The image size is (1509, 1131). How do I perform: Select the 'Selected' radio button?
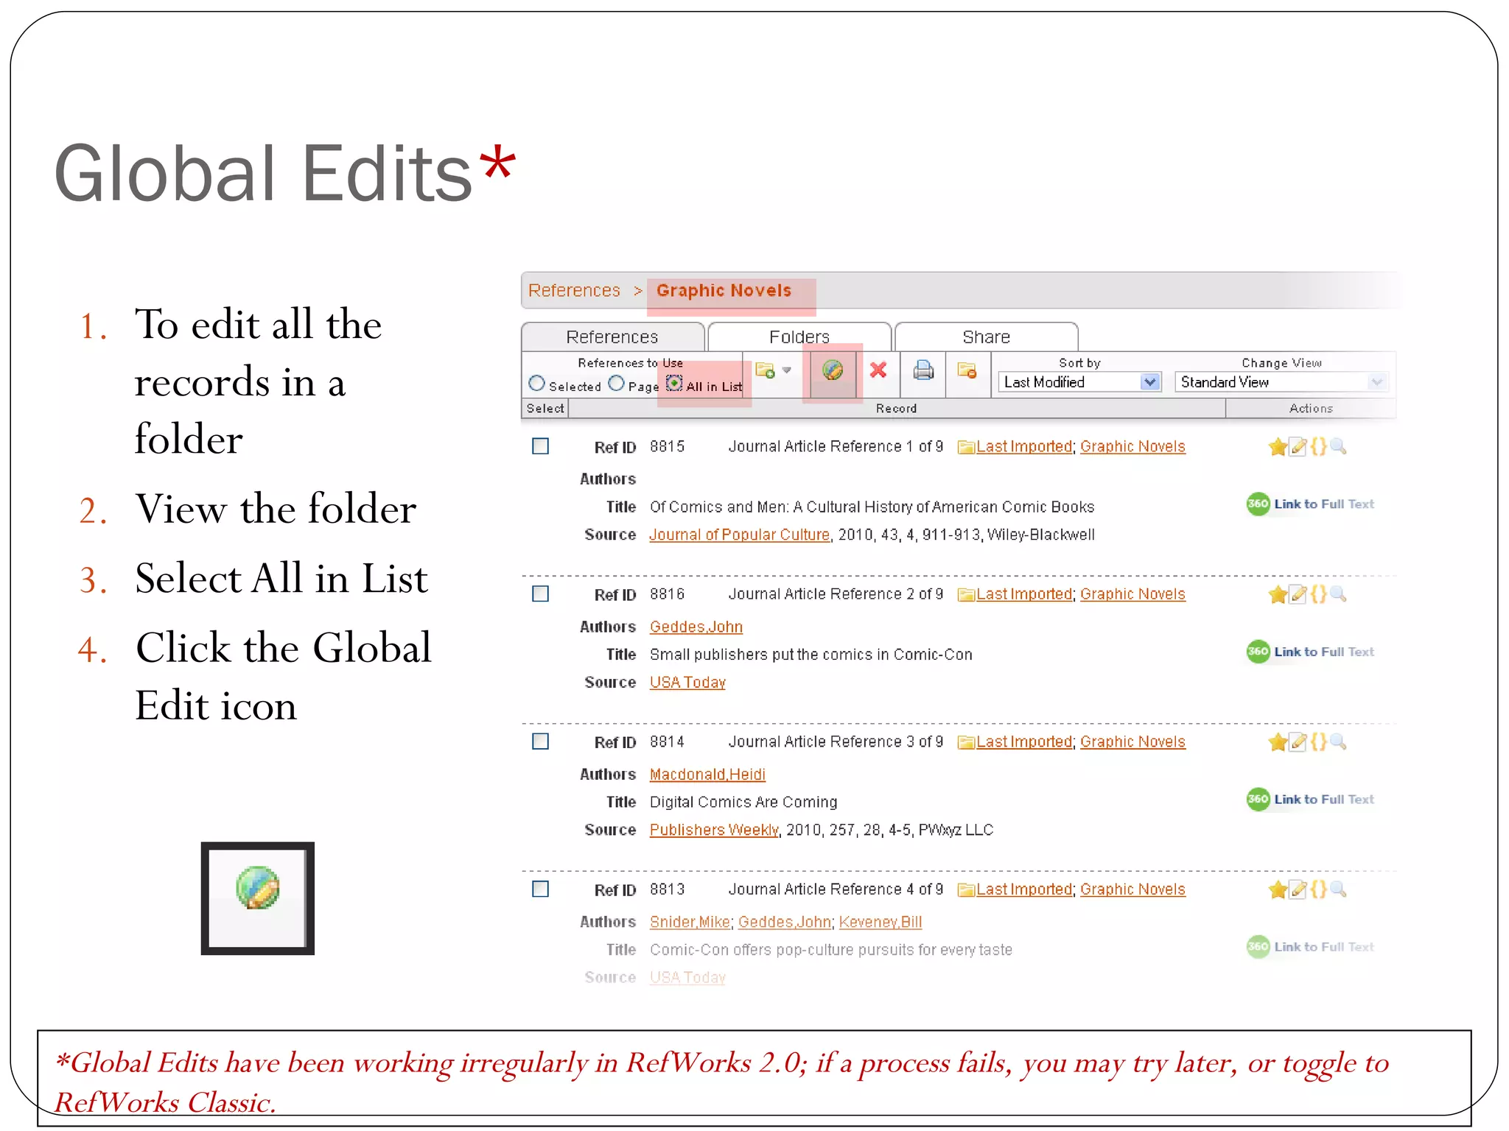[537, 384]
